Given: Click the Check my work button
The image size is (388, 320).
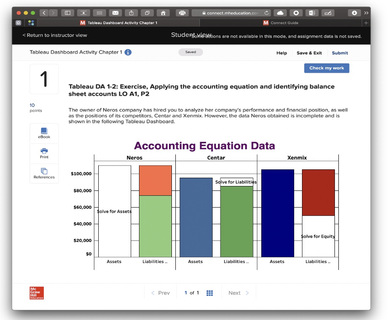Looking at the screenshot, I should (x=327, y=68).
